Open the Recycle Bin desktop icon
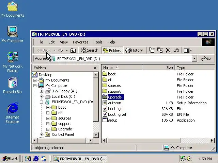Image resolution: width=218 pixels, height=163 pixels. tap(12, 85)
